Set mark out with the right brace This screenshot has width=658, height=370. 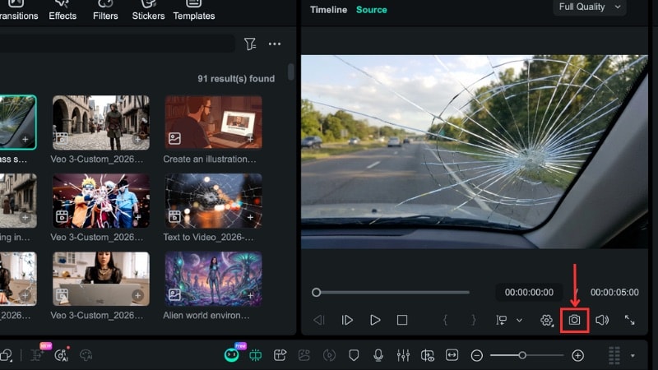pyautogui.click(x=474, y=320)
